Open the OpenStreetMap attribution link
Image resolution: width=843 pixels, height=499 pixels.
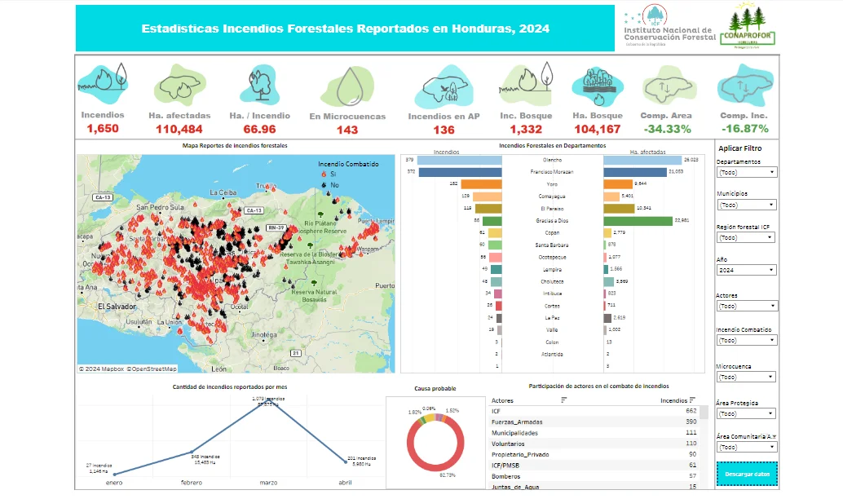click(151, 369)
